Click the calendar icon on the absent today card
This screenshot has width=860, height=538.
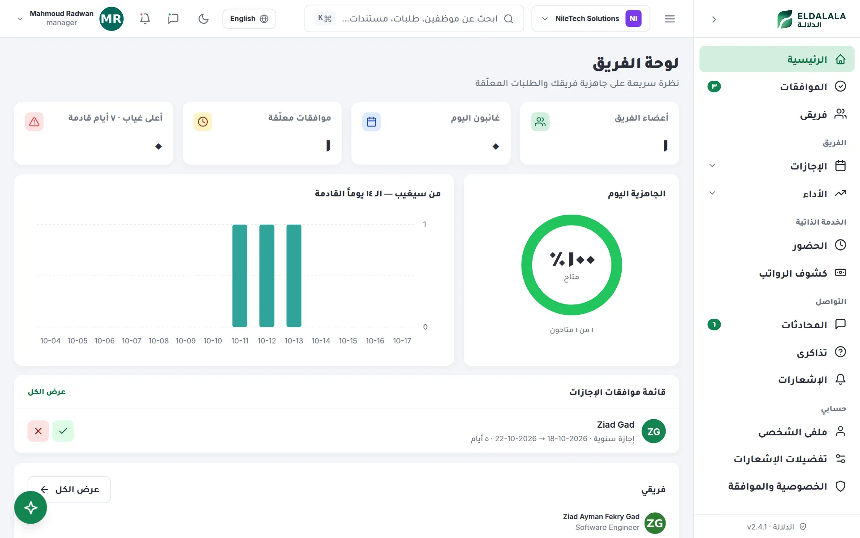[x=371, y=121]
